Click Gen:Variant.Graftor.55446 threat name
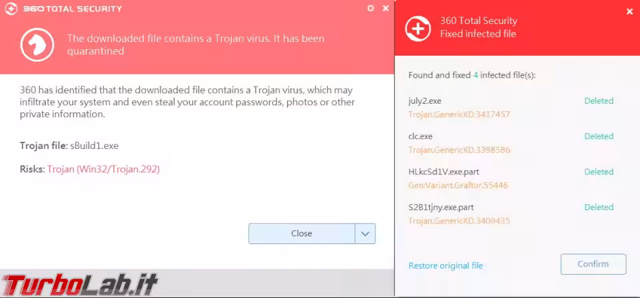Image resolution: width=640 pixels, height=298 pixels. coord(458,185)
